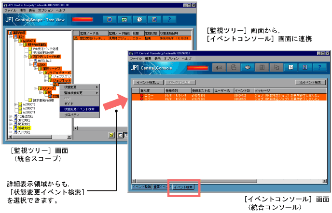Open ファイル menu in Central Scope window
The height and width of the screenshot is (213, 332).
(x=11, y=10)
